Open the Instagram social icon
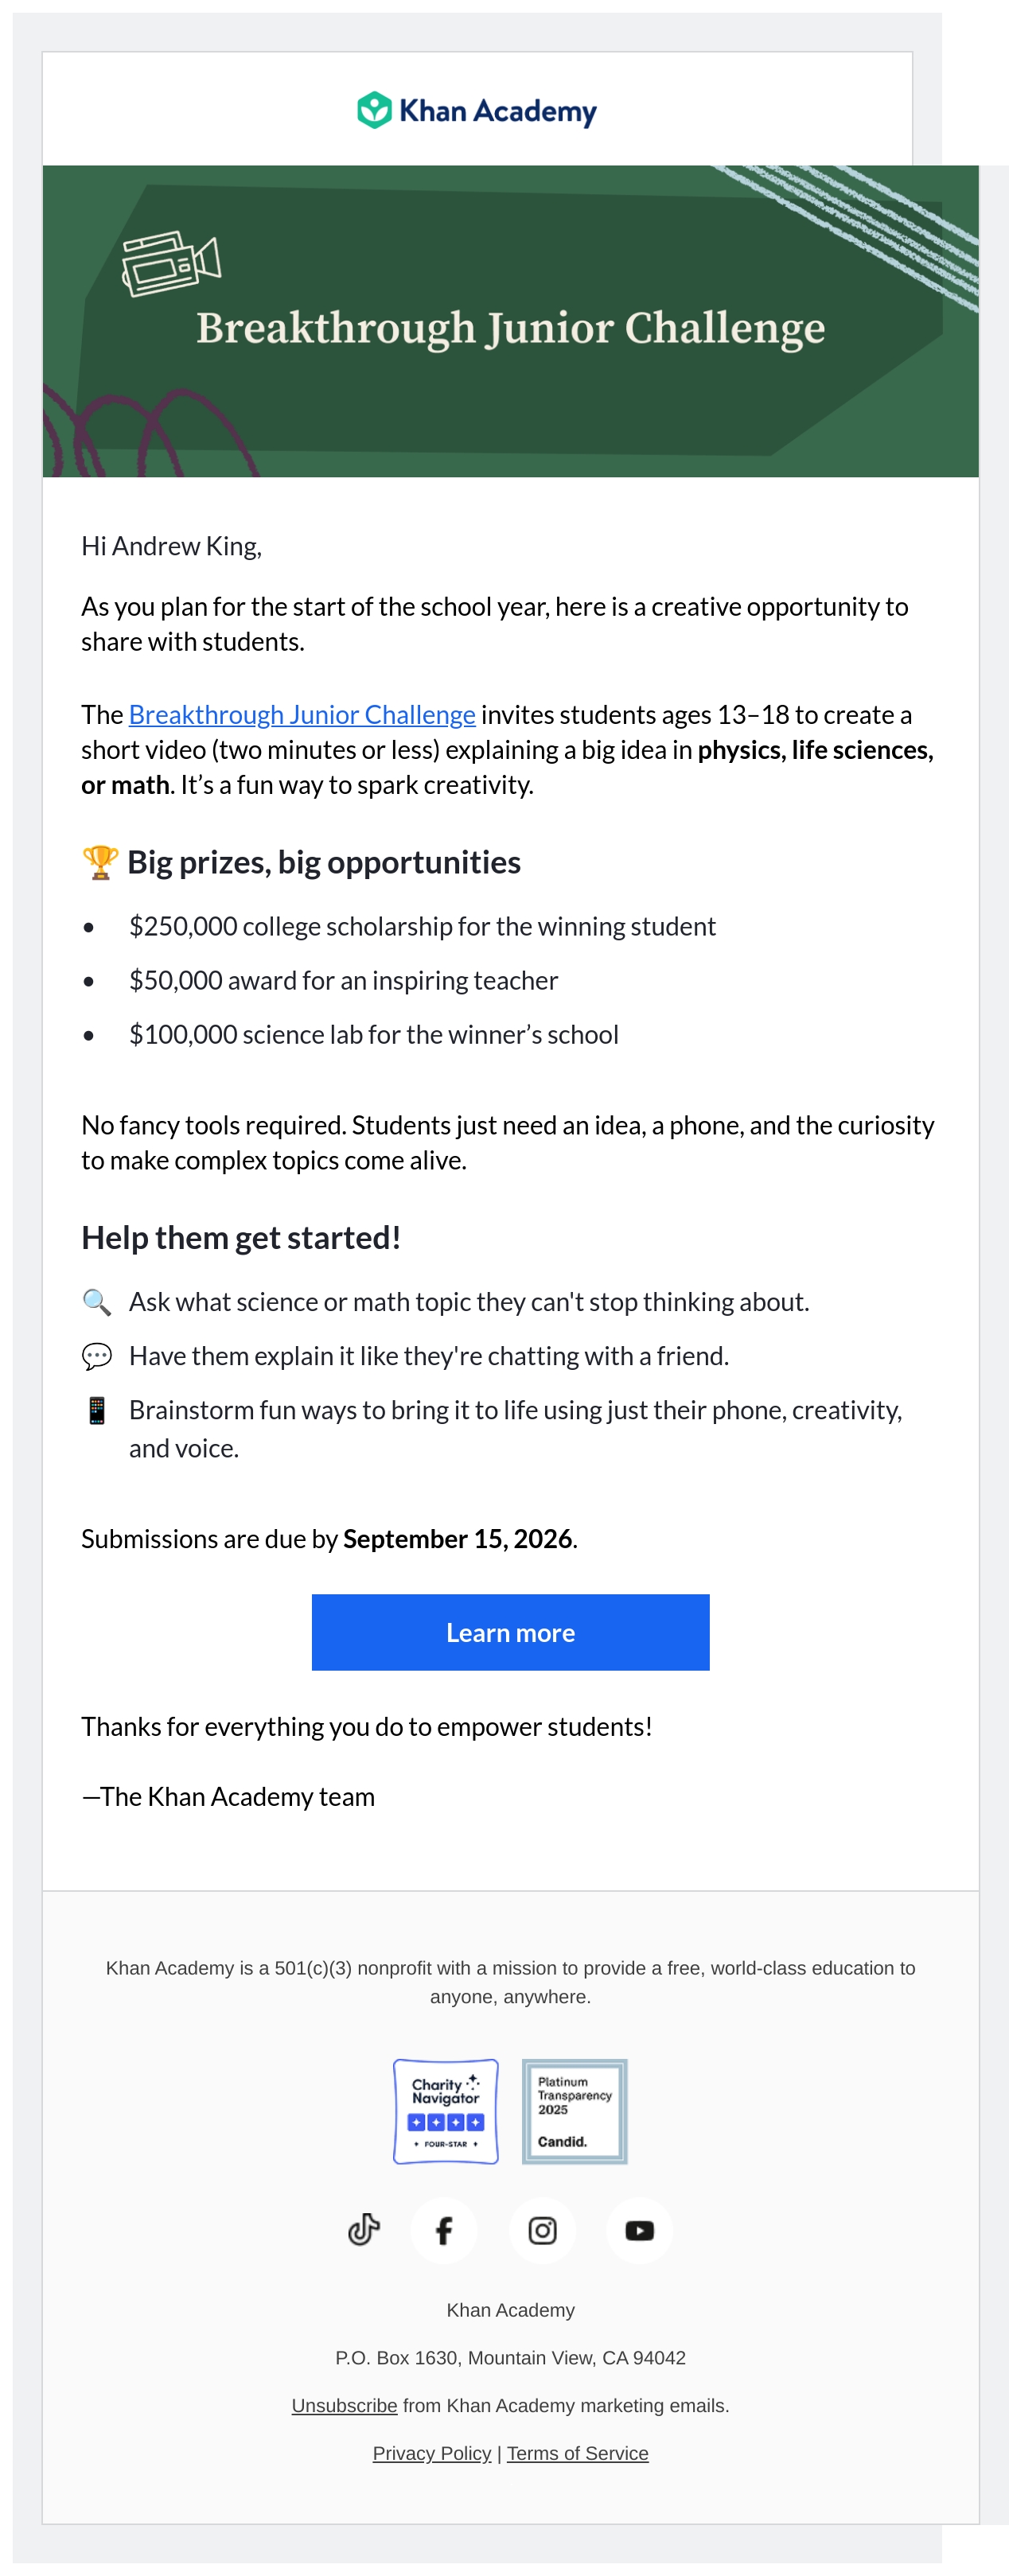 pyautogui.click(x=542, y=2230)
